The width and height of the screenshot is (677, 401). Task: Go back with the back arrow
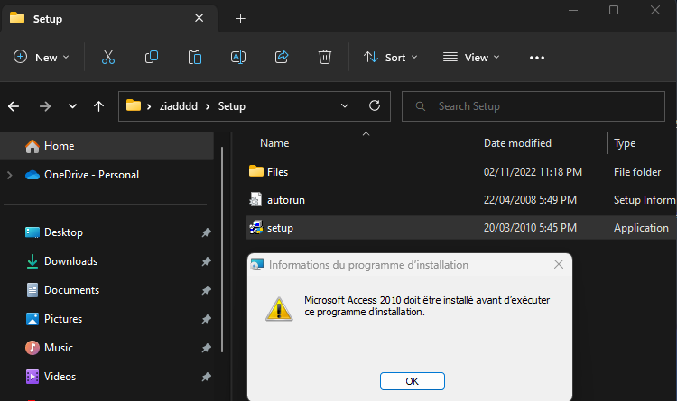click(14, 106)
